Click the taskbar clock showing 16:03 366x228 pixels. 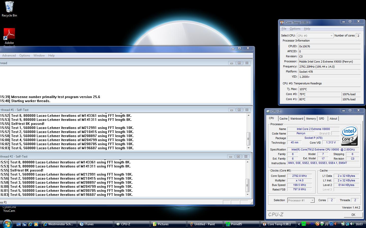pos(359,224)
